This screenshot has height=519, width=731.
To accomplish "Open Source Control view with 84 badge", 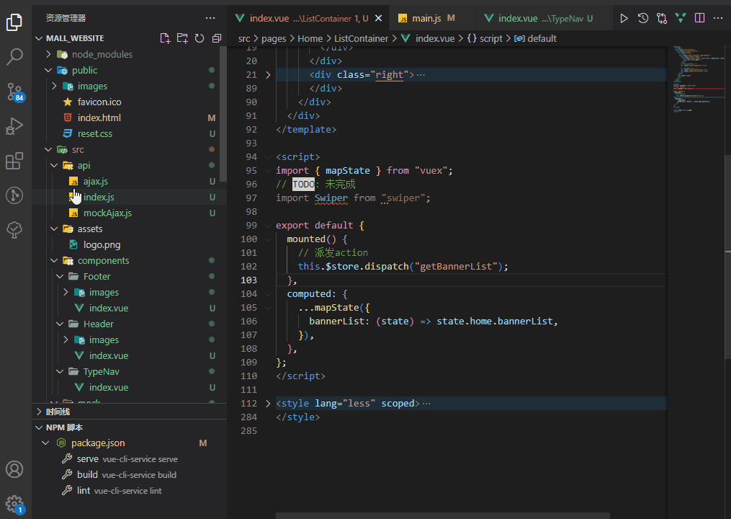I will point(14,92).
